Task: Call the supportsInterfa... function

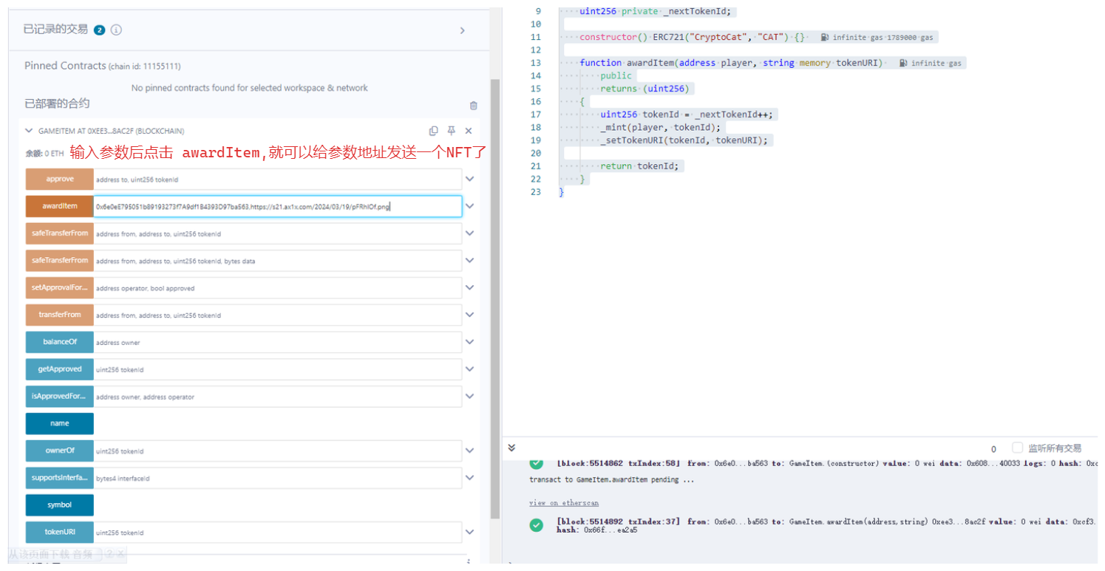Action: point(60,478)
